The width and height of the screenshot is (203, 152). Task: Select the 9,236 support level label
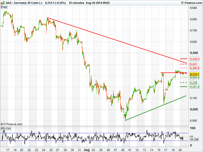pos(193,83)
